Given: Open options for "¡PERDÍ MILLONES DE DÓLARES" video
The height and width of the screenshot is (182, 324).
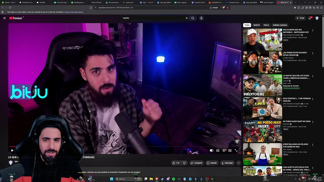Looking at the screenshot, I should [313, 145].
